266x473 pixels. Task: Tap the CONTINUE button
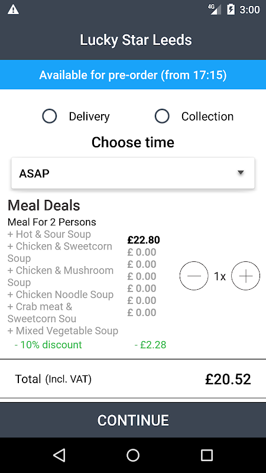pos(133,420)
